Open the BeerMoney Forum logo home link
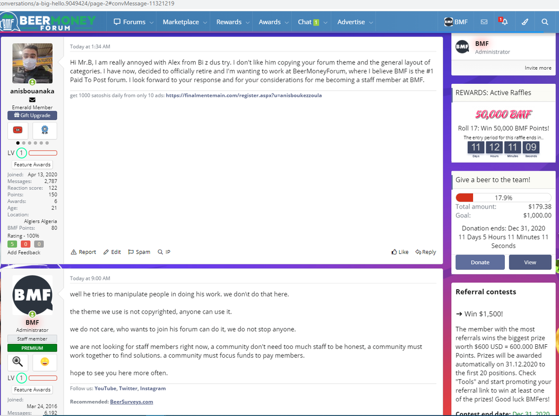This screenshot has height=416, width=559. pos(48,22)
